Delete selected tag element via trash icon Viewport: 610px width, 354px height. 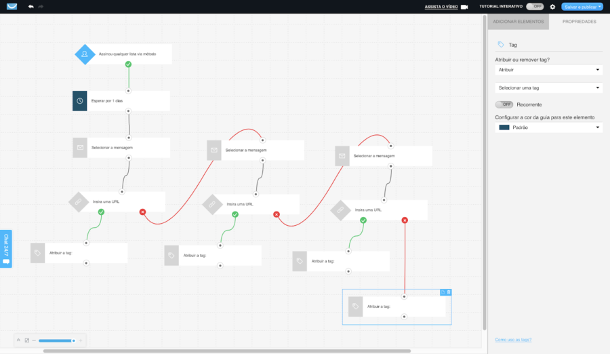tap(449, 292)
